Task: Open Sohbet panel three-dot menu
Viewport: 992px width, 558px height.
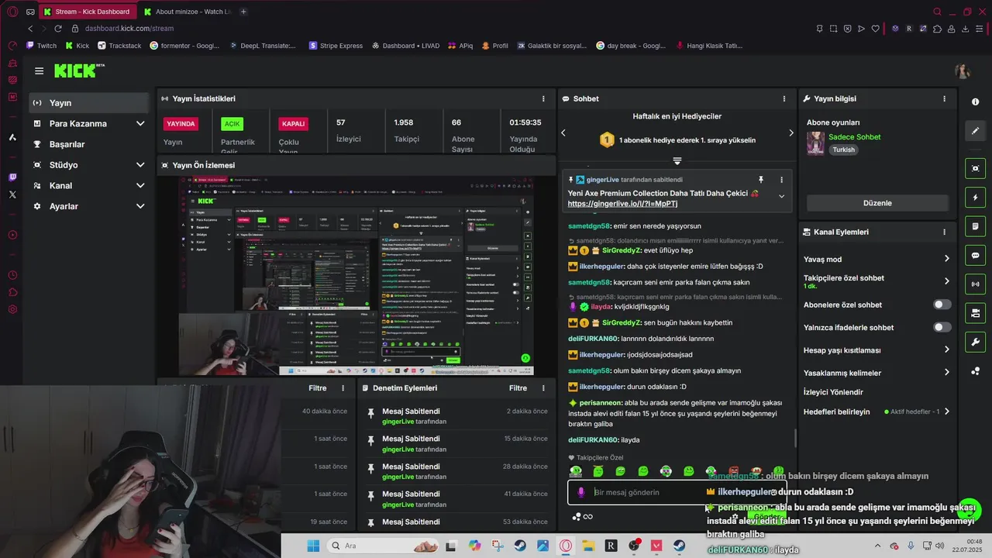Action: point(784,98)
